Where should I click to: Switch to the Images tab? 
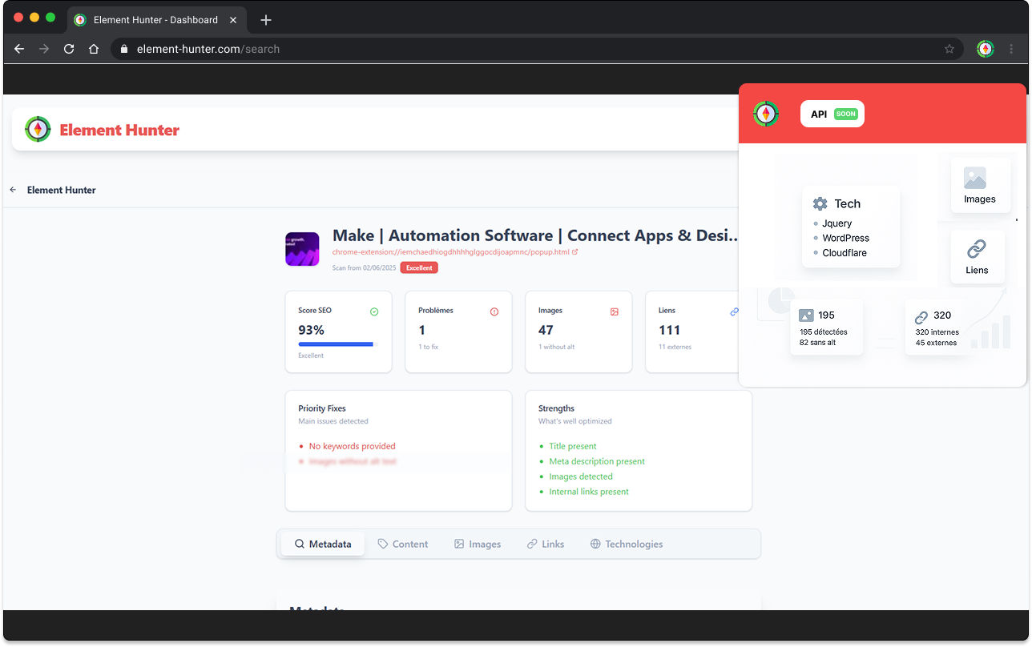point(478,544)
